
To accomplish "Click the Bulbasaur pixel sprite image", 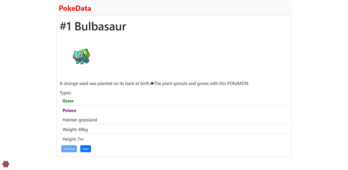I will (x=81, y=56).
